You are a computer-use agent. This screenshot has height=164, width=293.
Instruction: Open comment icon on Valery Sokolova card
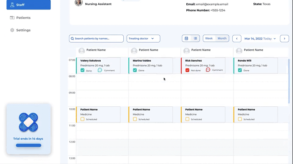coord(100,70)
